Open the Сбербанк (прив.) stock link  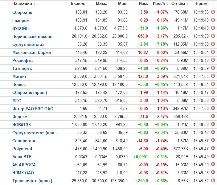pyautogui.click(x=30, y=92)
